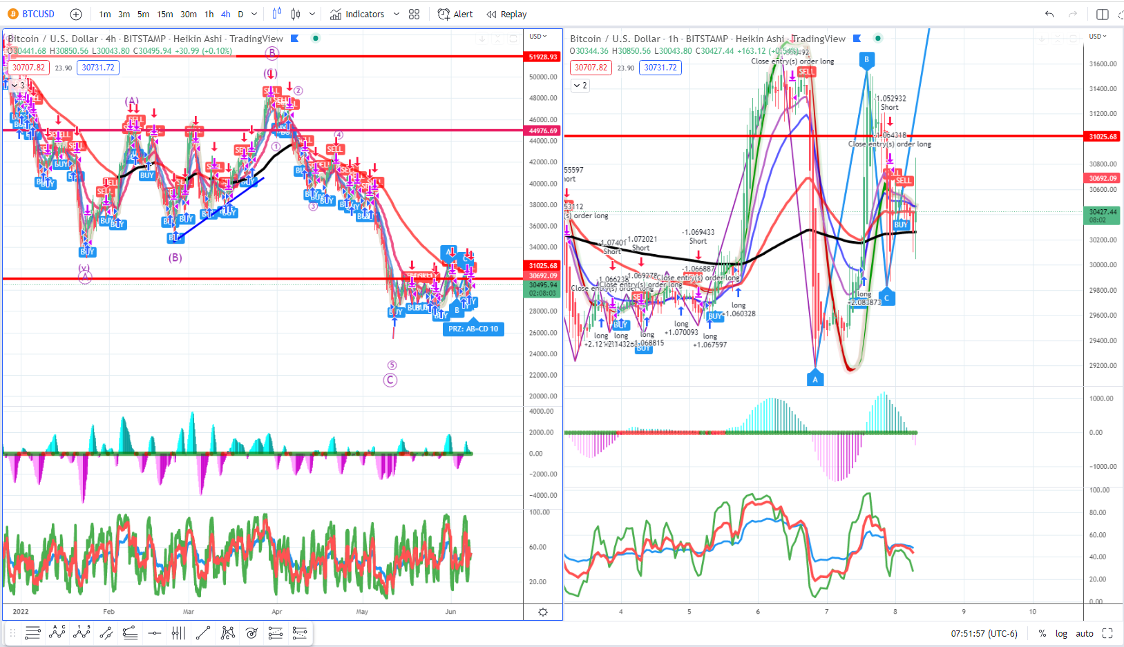Image resolution: width=1124 pixels, height=647 pixels.
Task: Select the 4h timeframe
Action: point(226,14)
